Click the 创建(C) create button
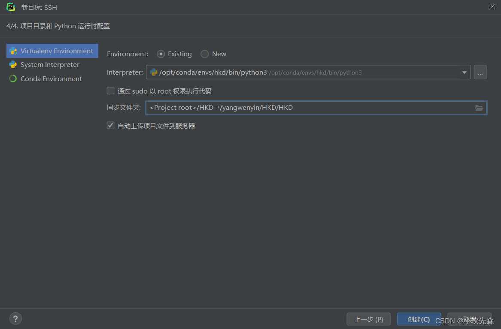501x329 pixels. tap(419, 320)
